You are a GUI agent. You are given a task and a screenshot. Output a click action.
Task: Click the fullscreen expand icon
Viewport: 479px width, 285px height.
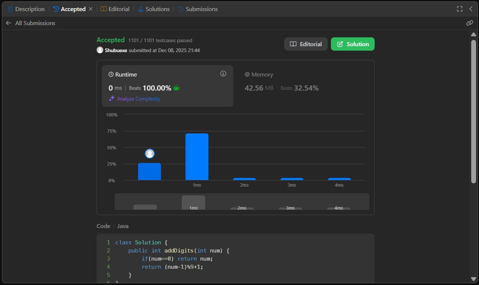click(x=459, y=9)
